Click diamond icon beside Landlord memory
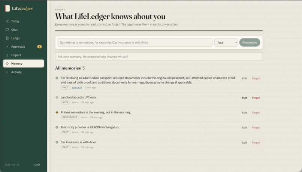This screenshot has width=302, height=172. (x=57, y=97)
